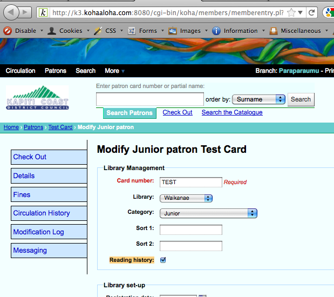Click the Search button
The width and height of the screenshot is (334, 297).
click(x=301, y=99)
